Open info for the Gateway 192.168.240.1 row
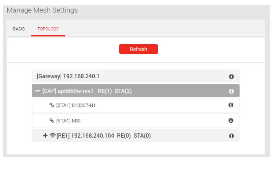The width and height of the screenshot is (275, 169). click(231, 77)
